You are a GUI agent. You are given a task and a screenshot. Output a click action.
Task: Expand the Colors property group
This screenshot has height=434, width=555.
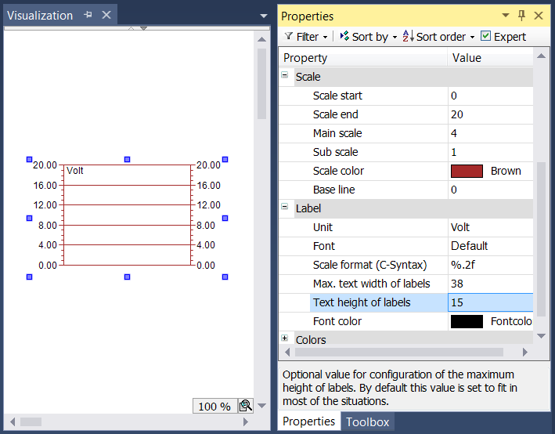click(x=285, y=338)
